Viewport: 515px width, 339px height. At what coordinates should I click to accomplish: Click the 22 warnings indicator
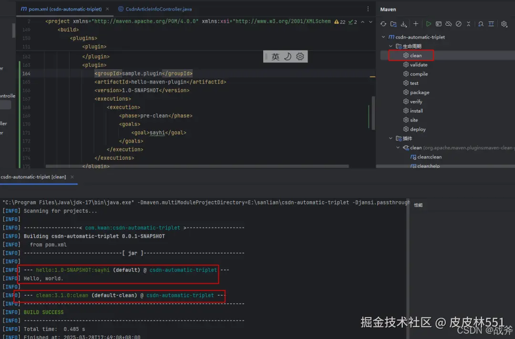click(x=340, y=22)
